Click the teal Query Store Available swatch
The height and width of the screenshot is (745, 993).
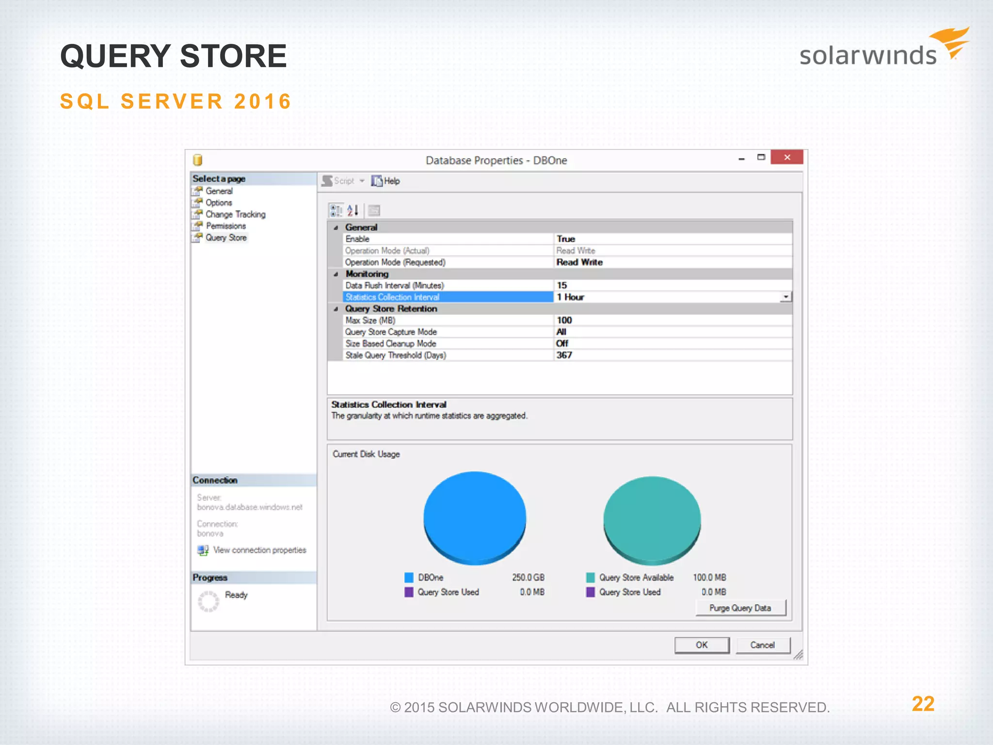tap(591, 578)
